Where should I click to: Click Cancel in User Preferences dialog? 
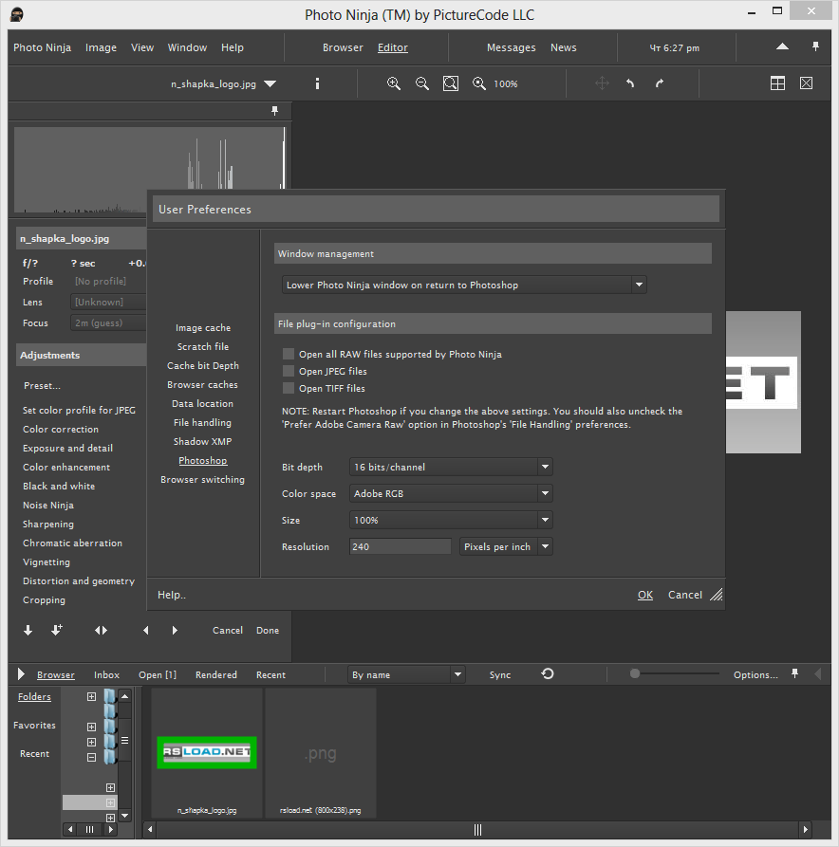(x=685, y=595)
